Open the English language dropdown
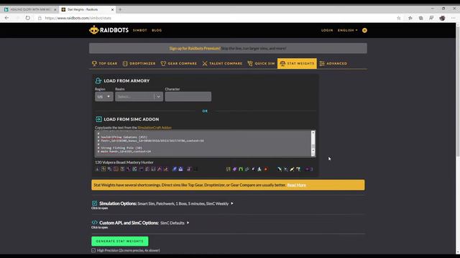 pyautogui.click(x=348, y=30)
